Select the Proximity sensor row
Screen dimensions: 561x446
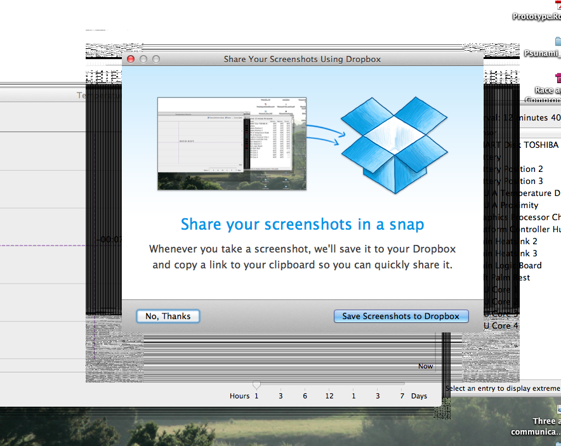[522, 206]
